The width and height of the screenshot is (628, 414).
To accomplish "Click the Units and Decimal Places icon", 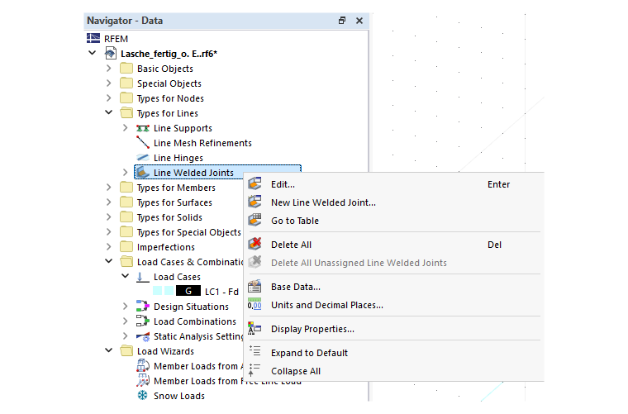I will (255, 305).
